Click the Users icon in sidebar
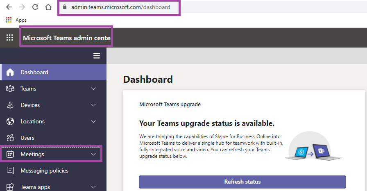This screenshot has height=191, width=367. point(10,138)
